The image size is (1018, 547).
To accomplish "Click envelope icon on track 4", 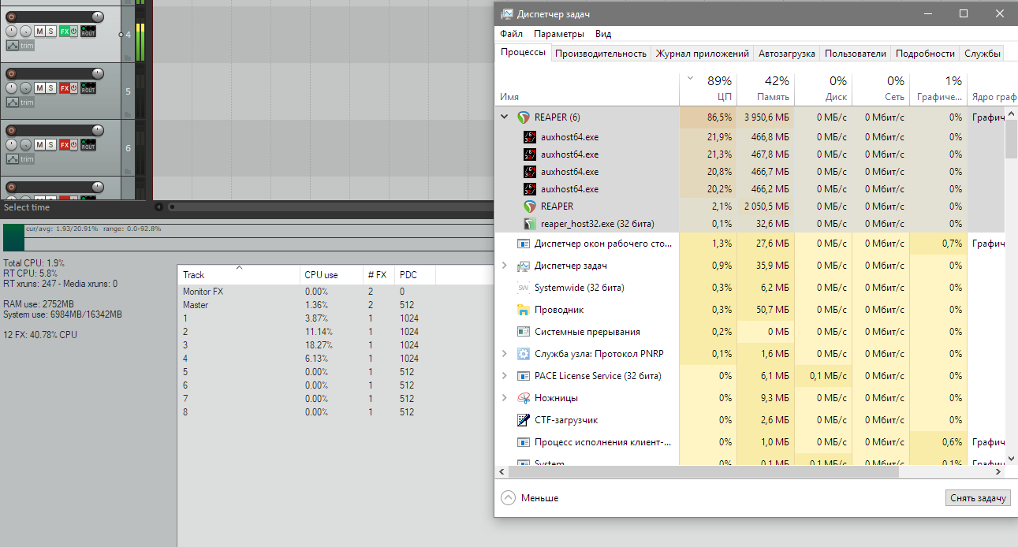I will pyautogui.click(x=13, y=45).
